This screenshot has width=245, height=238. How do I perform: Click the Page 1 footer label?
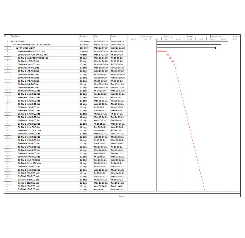[x=122, y=196]
